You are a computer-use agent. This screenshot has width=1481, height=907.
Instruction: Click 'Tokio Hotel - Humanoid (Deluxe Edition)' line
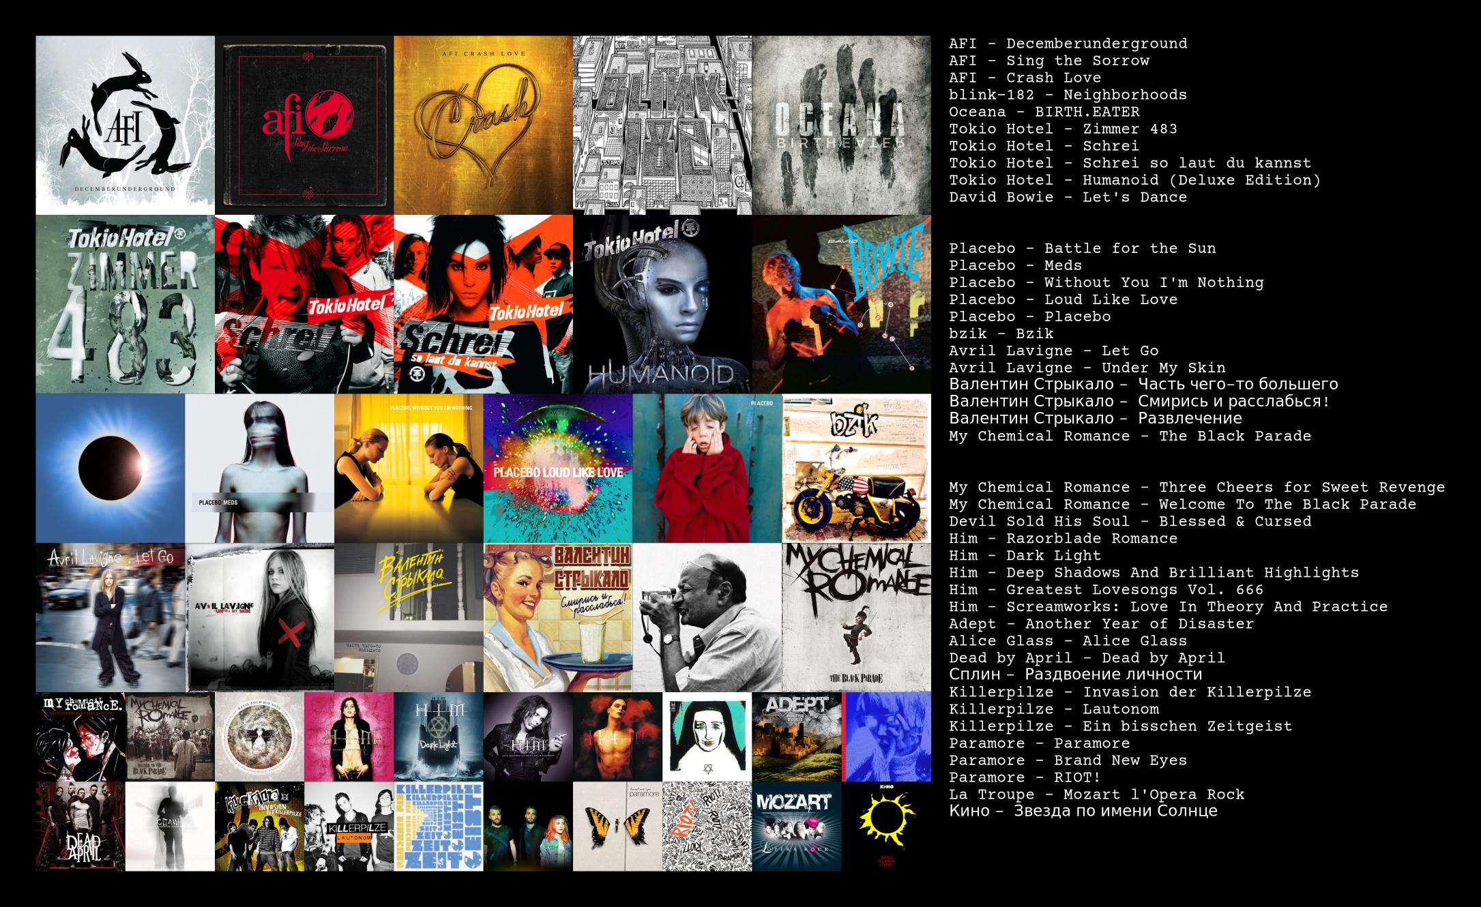tap(1135, 180)
